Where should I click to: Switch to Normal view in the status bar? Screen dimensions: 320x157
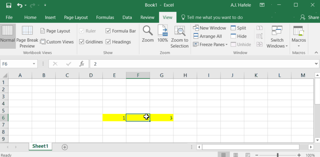click(224, 155)
